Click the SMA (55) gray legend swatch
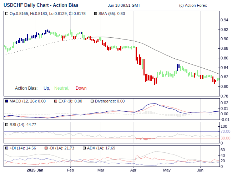 pos(96,14)
